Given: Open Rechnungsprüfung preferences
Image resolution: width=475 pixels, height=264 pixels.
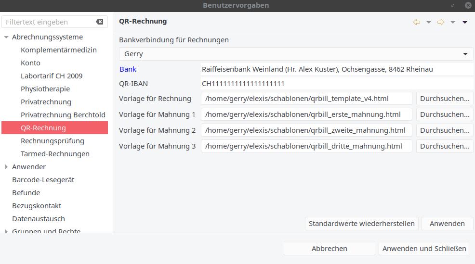Looking at the screenshot, I should (53, 141).
